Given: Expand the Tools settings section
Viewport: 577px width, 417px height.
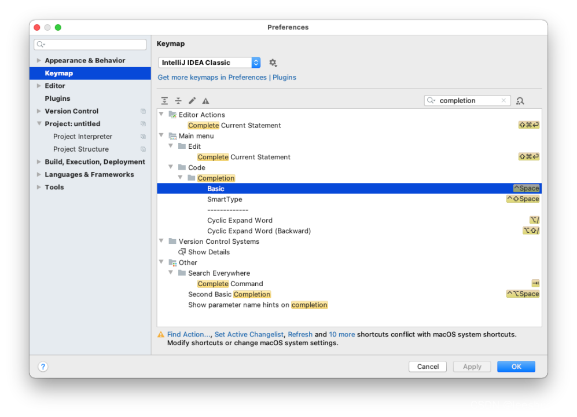Looking at the screenshot, I should pos(39,187).
